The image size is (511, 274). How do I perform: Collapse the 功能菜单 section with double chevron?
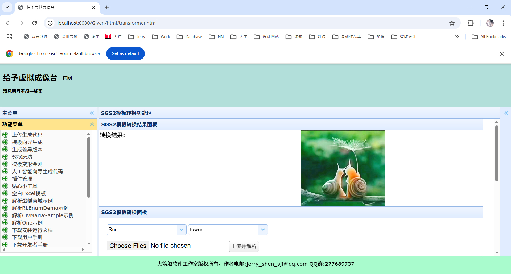92,124
